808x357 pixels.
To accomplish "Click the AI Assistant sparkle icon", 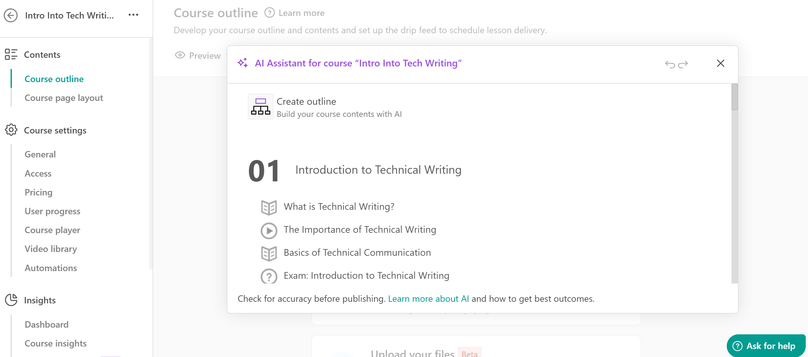I will (x=243, y=63).
